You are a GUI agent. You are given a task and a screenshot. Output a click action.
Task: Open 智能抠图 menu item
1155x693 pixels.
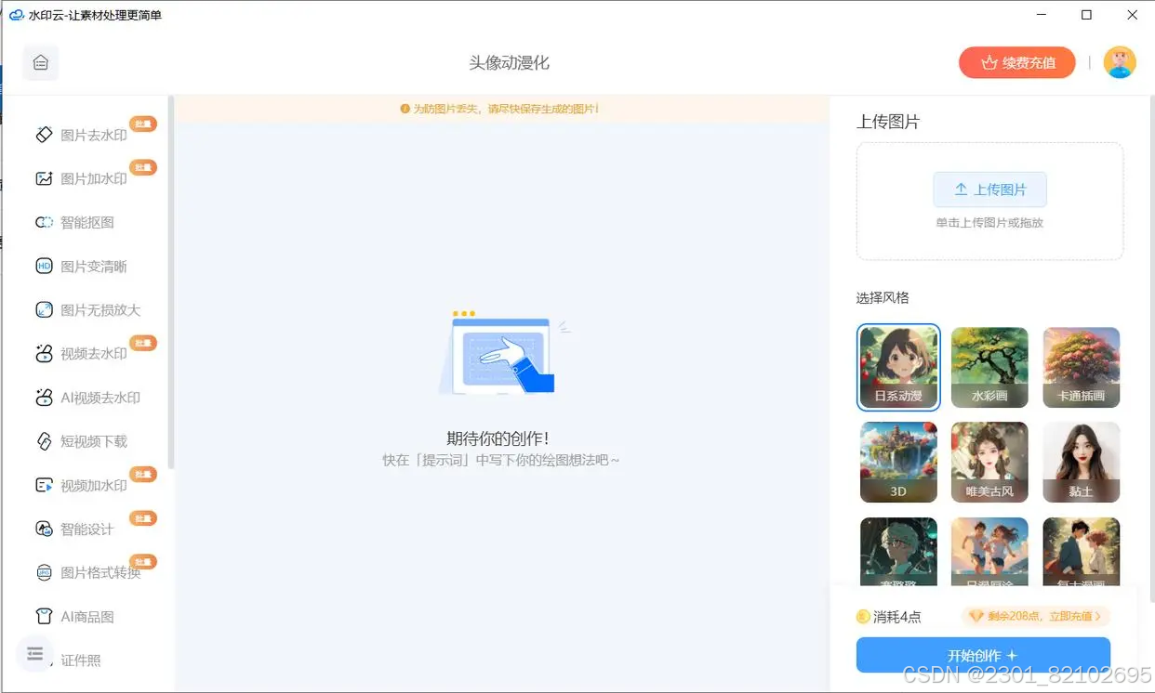tap(86, 222)
